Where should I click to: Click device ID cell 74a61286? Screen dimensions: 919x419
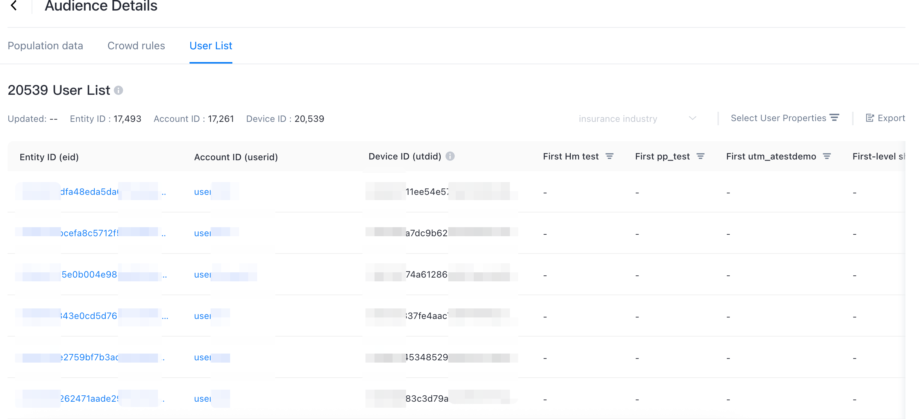coord(442,275)
